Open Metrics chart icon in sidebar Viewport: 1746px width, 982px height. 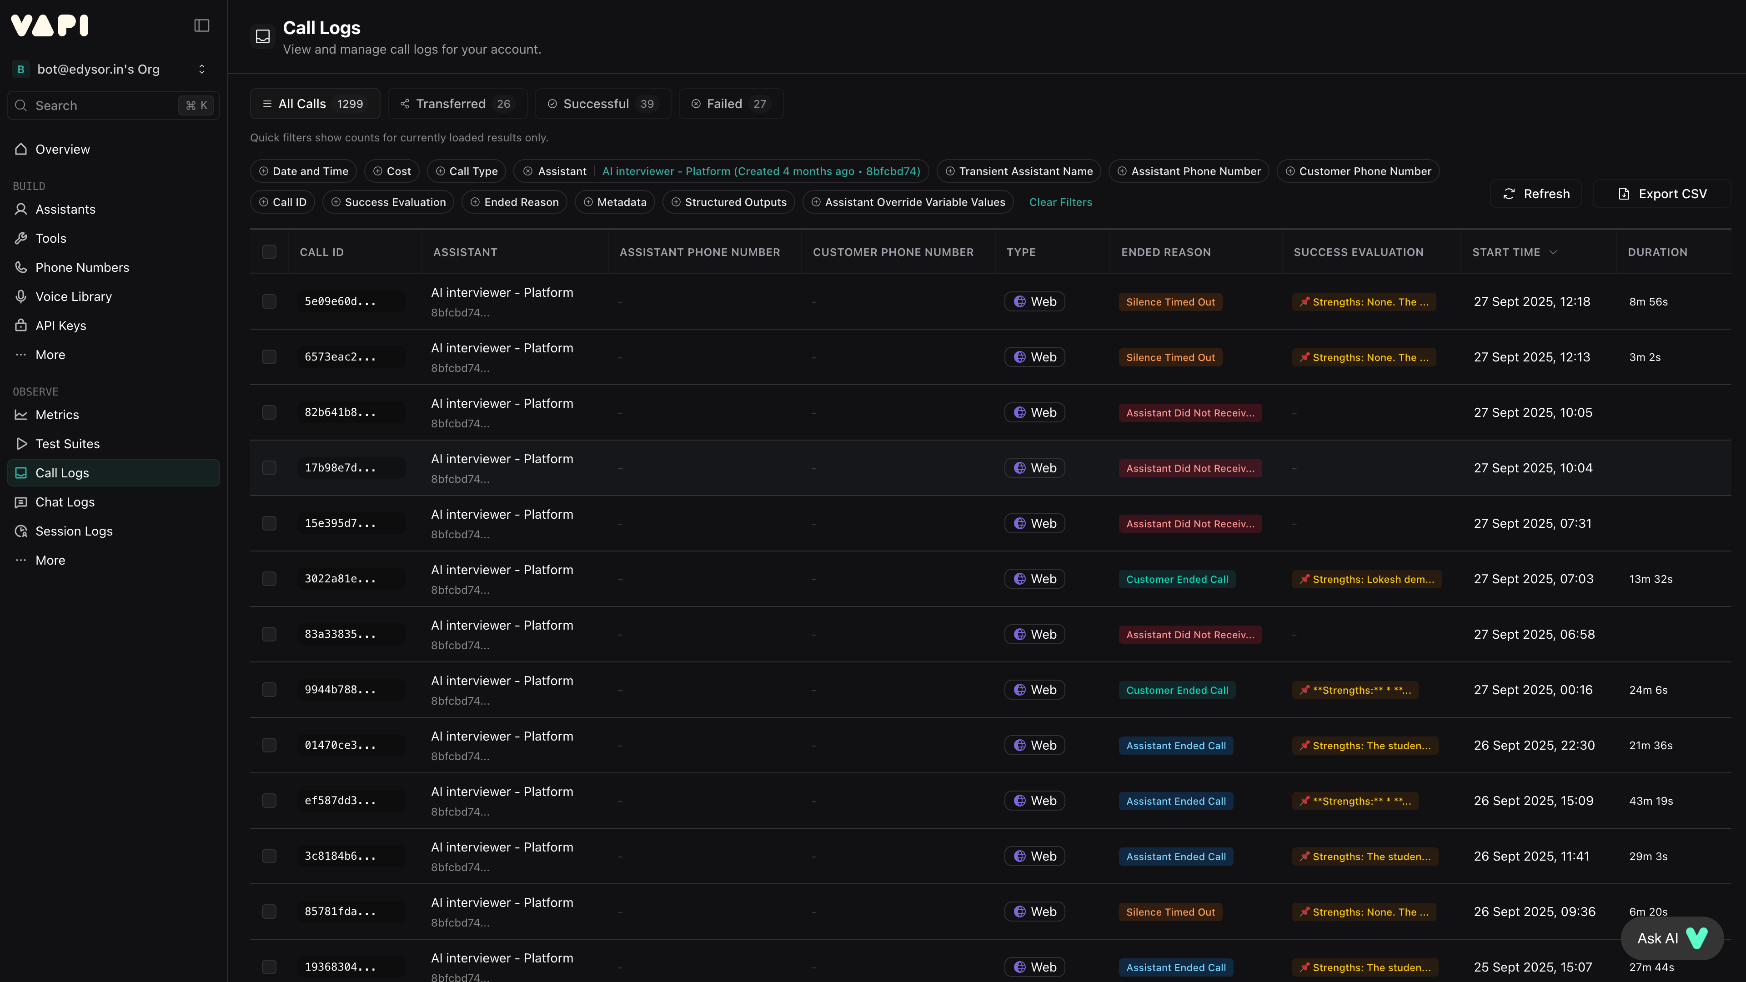click(21, 415)
